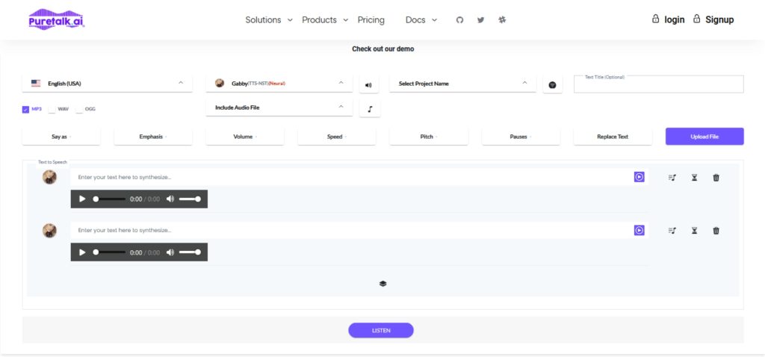Screen dimensions: 765x357
Task: Click the music note button beside Include Audio File
Action: click(x=370, y=109)
